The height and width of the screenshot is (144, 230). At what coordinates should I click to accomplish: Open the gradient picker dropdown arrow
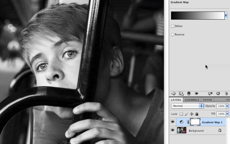click(x=226, y=16)
